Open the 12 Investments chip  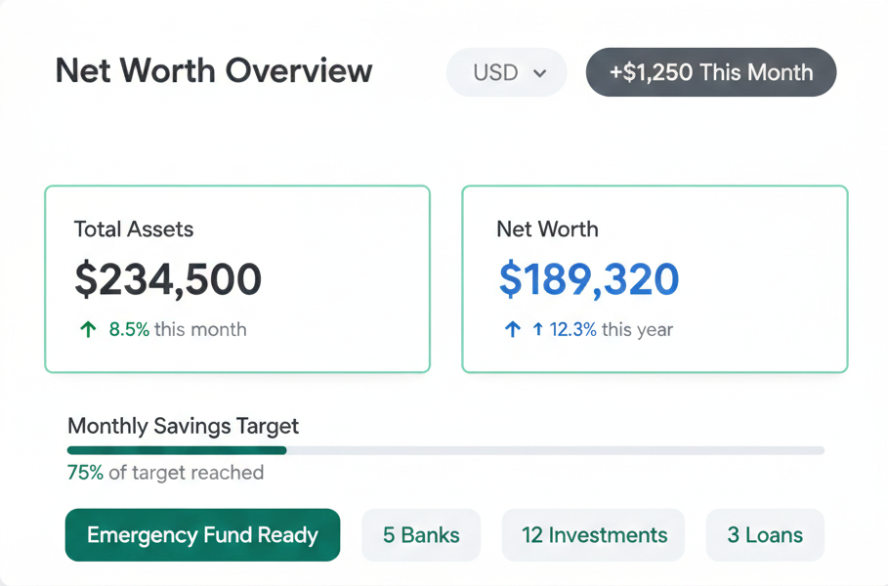tap(594, 535)
